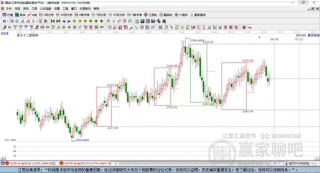320x173 pixels.
Task: Open the 板块 sector view
Action: 20,15
